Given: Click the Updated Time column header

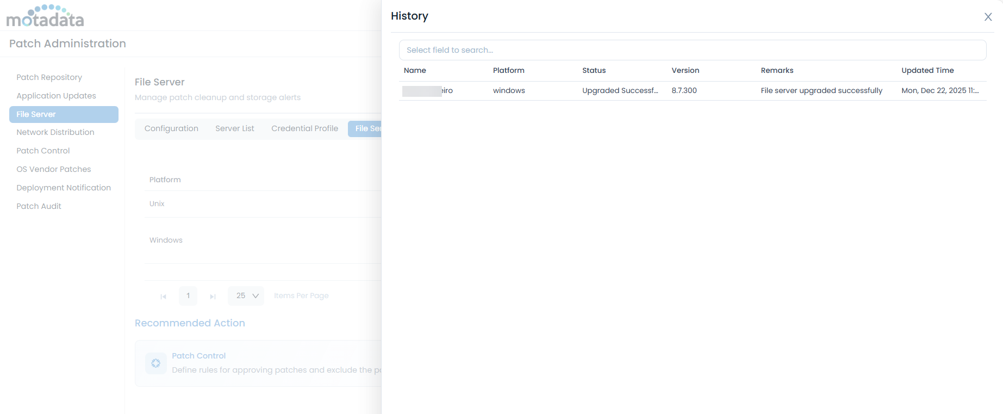Looking at the screenshot, I should [x=927, y=70].
